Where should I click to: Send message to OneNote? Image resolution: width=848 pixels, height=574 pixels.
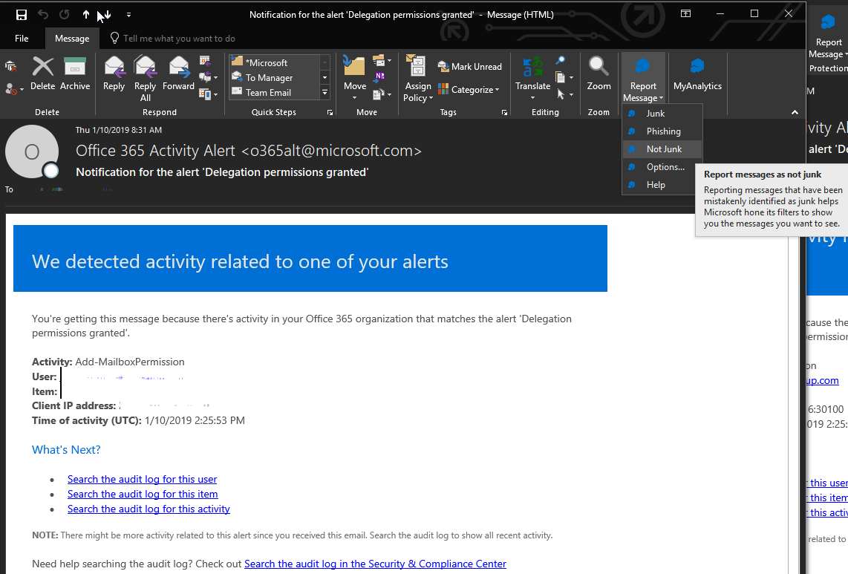379,77
